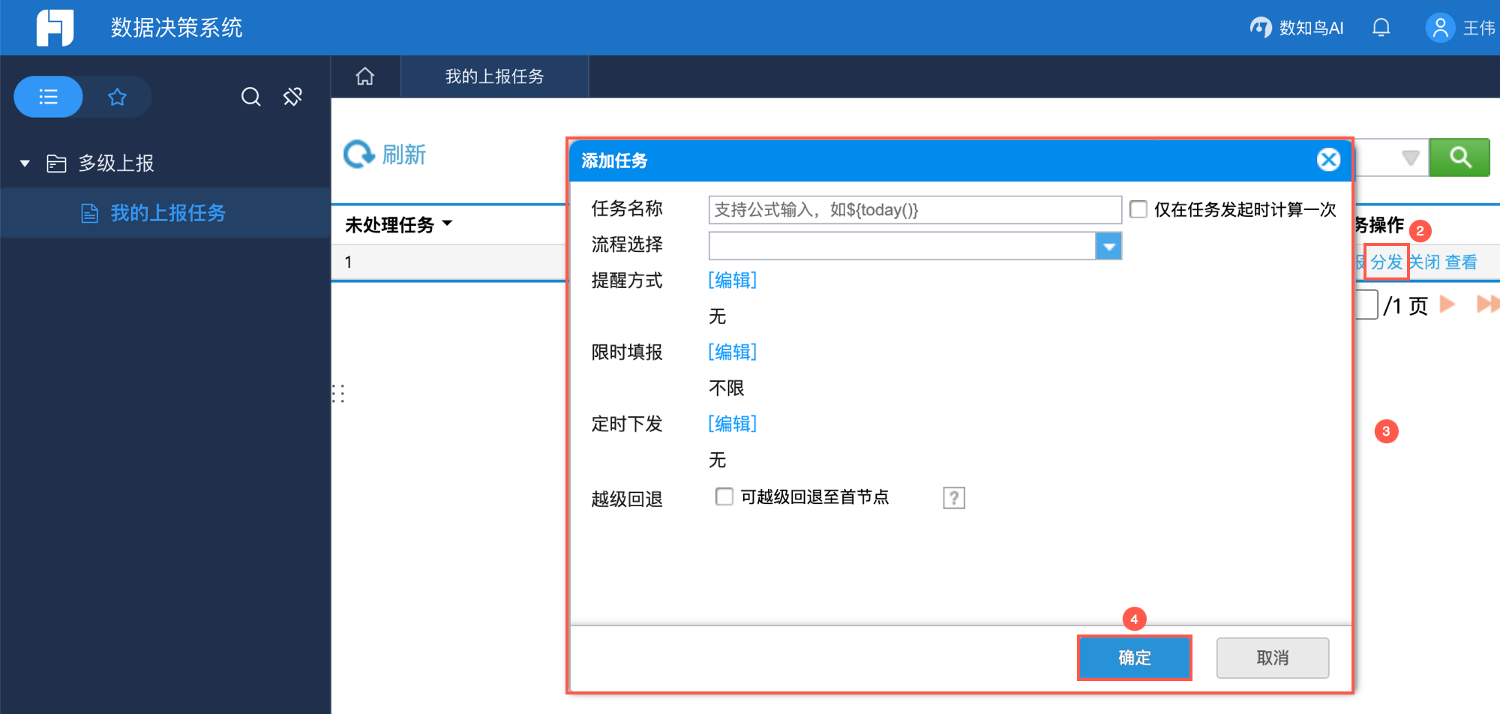Click the 流程选择 combo box field
Image resolution: width=1500 pixels, height=714 pixels.
(x=901, y=246)
